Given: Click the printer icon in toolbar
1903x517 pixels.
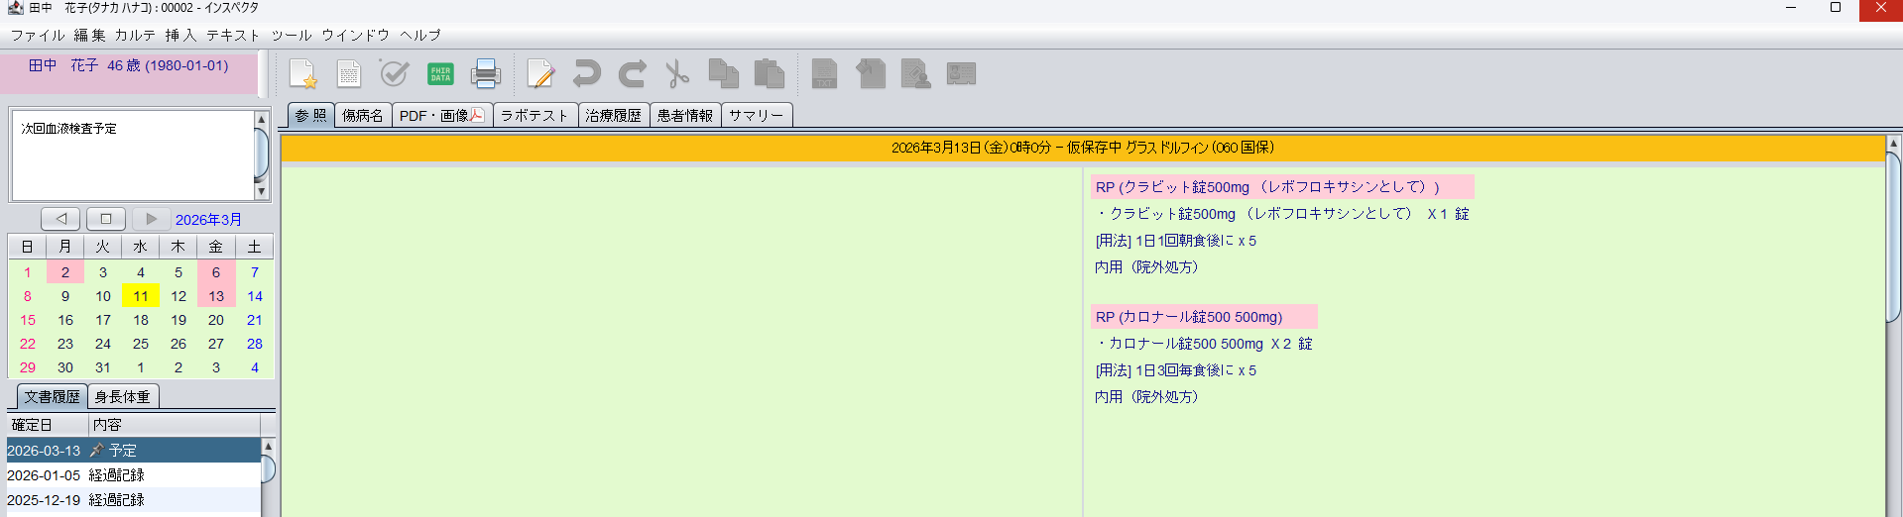Looking at the screenshot, I should (x=486, y=74).
